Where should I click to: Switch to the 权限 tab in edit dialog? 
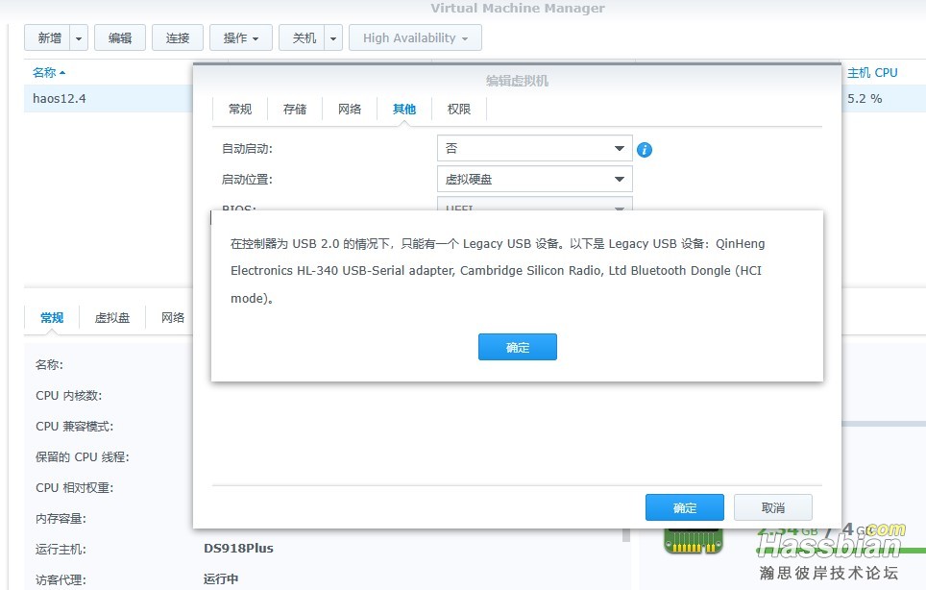point(459,109)
